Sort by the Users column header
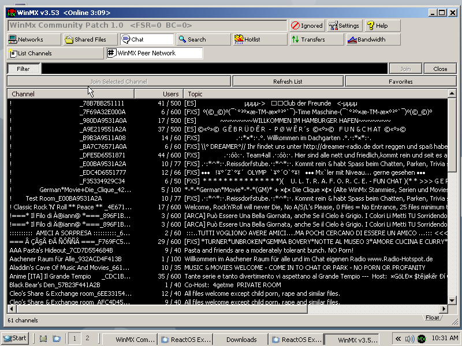462x346 pixels. (x=159, y=94)
